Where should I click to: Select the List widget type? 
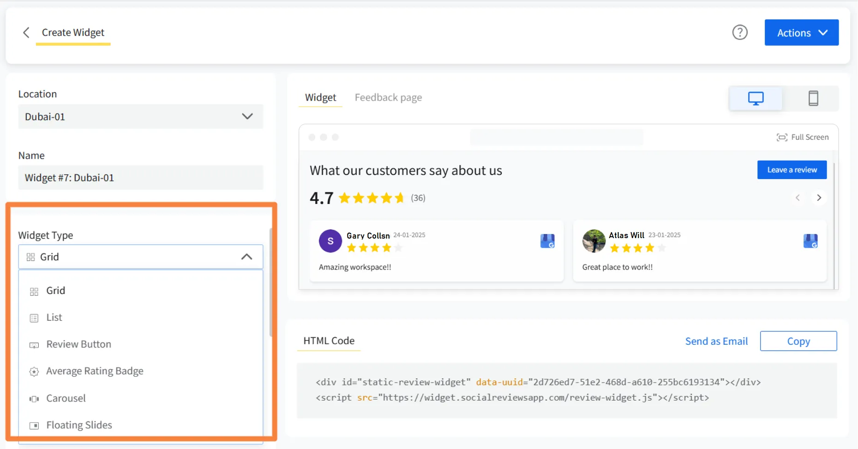pos(54,317)
